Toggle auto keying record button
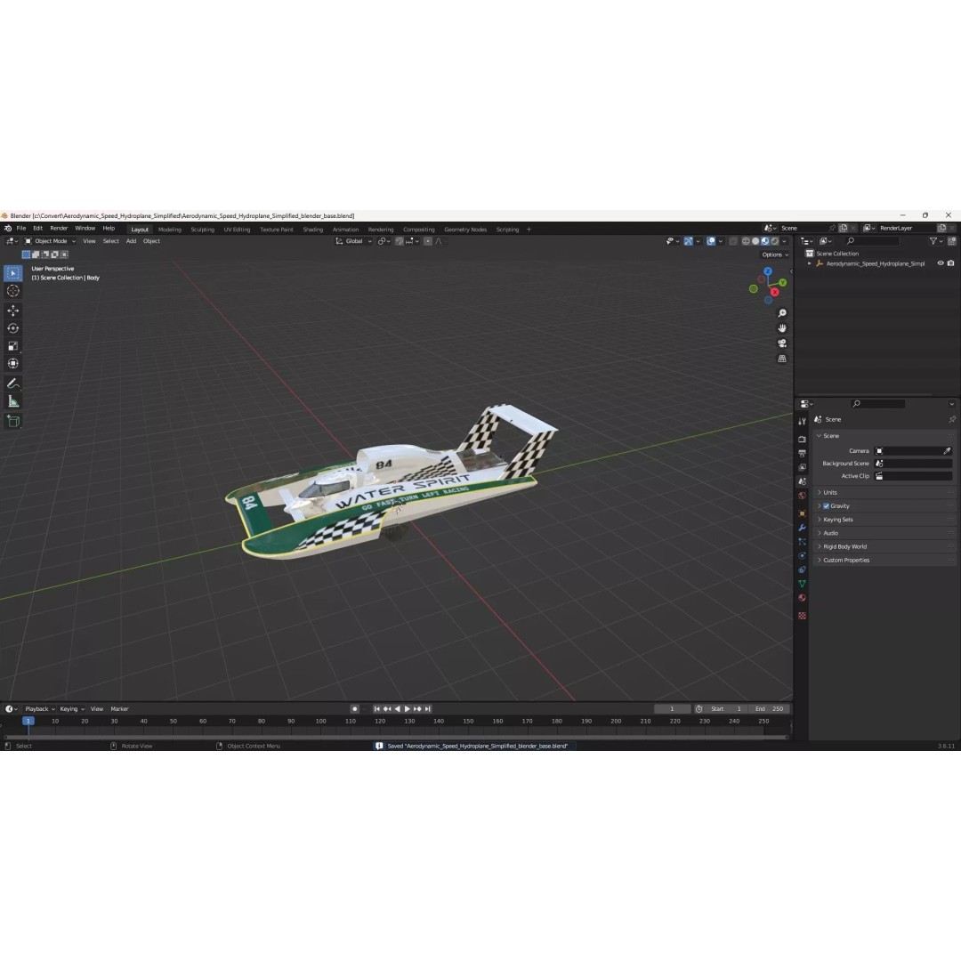Image resolution: width=961 pixels, height=961 pixels. click(x=354, y=709)
